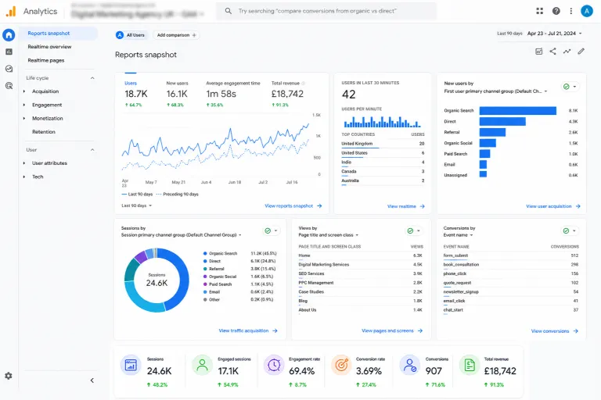Expand the Monetization tree item
This screenshot has height=400, width=601.
pos(24,118)
